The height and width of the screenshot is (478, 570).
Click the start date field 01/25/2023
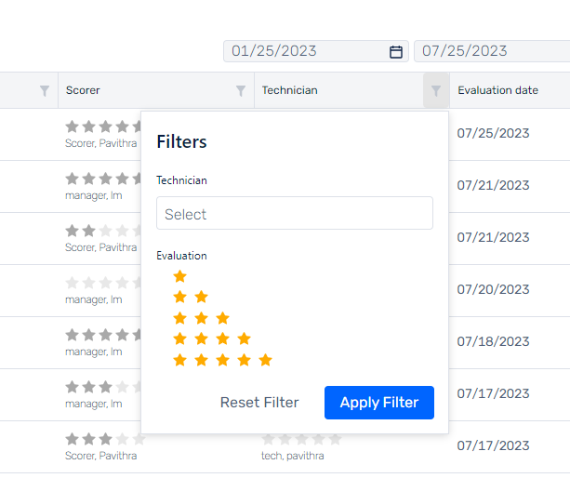(x=316, y=51)
